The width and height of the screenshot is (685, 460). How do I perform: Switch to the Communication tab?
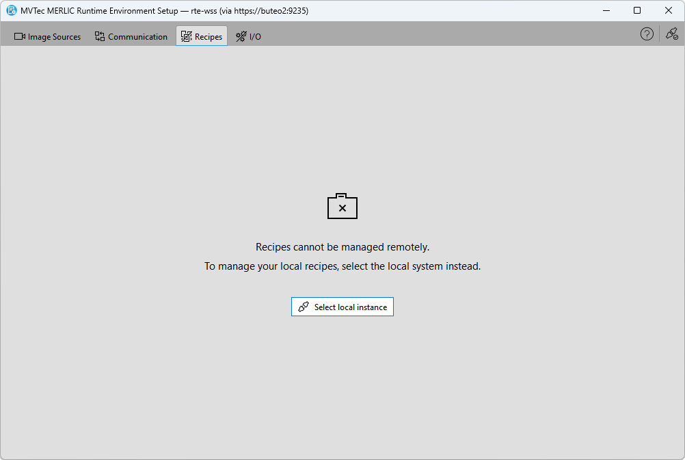[131, 36]
